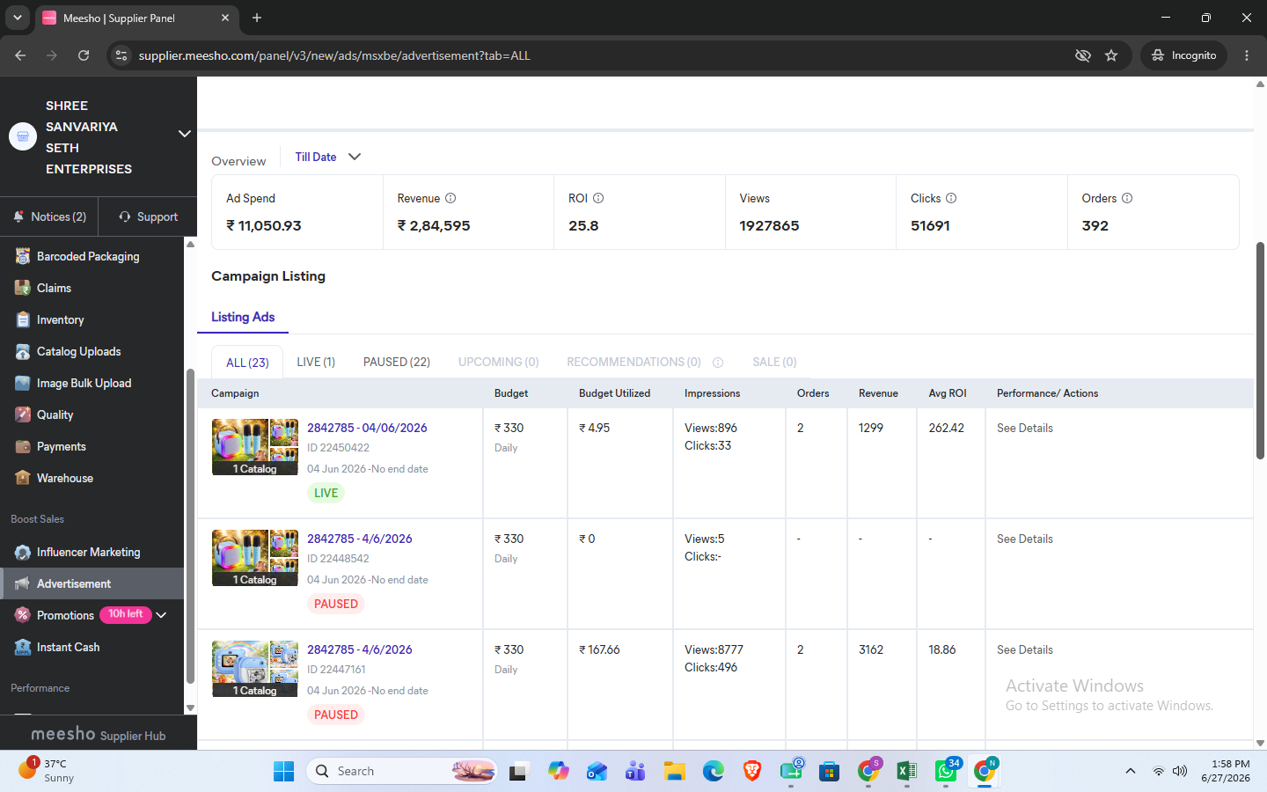View site information icon in address bar
Image resolution: width=1267 pixels, height=792 pixels.
click(x=122, y=55)
